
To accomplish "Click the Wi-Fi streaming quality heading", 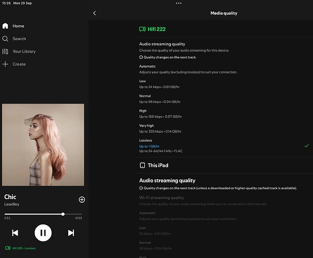I will [x=161, y=198].
